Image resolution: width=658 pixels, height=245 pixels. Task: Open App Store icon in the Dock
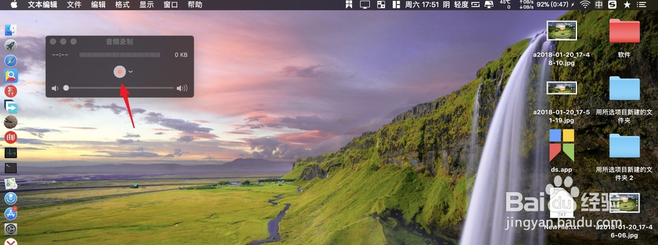[x=11, y=213]
